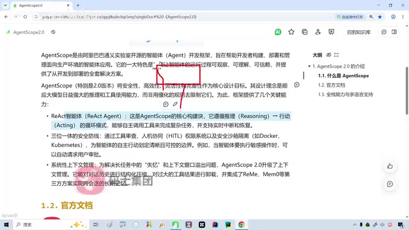Click the word count at the bottom left
The image size is (409, 230).
pos(10,216)
